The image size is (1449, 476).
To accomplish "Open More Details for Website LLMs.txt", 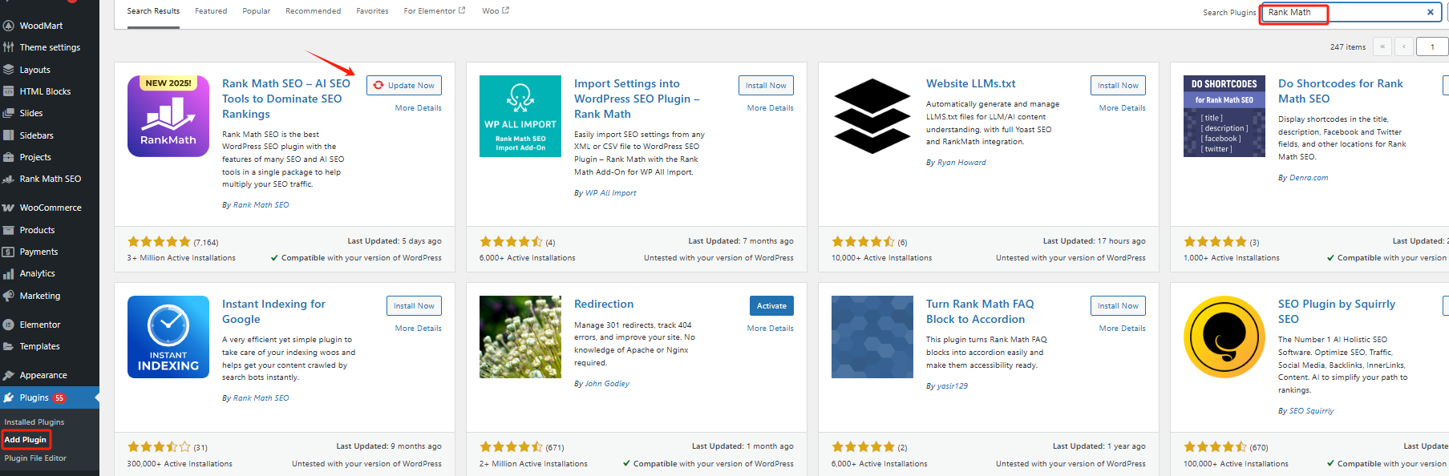I will click(1122, 108).
